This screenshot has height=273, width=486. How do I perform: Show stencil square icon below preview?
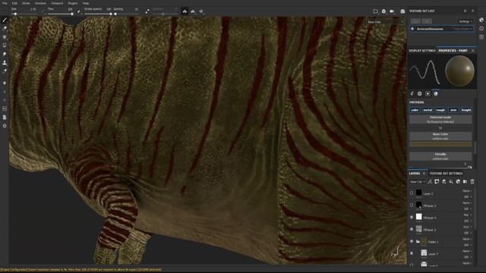428,93
